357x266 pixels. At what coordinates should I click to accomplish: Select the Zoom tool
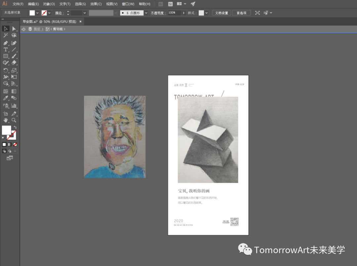[x=14, y=120]
